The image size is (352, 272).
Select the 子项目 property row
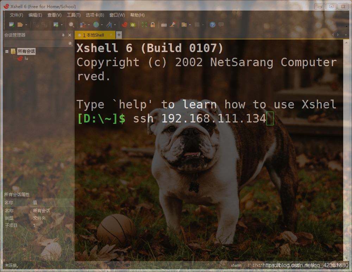pos(38,225)
